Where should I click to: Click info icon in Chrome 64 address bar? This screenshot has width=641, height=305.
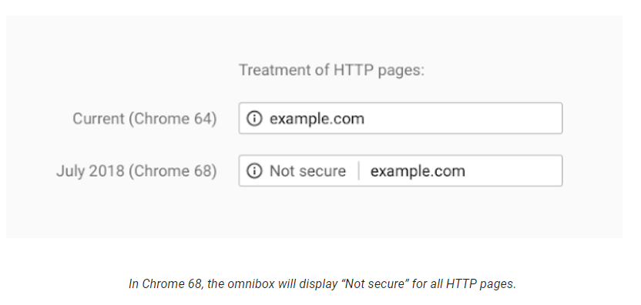(x=254, y=119)
